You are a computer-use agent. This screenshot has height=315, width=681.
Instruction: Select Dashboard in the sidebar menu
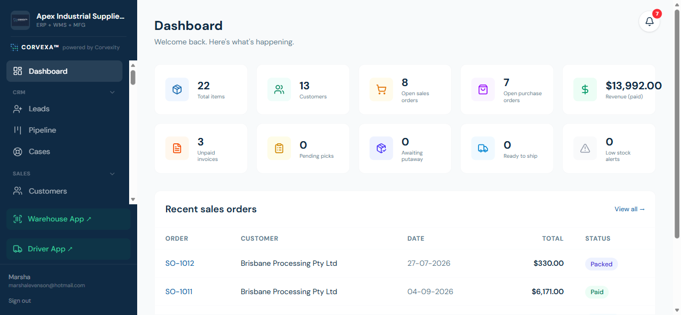(x=64, y=71)
